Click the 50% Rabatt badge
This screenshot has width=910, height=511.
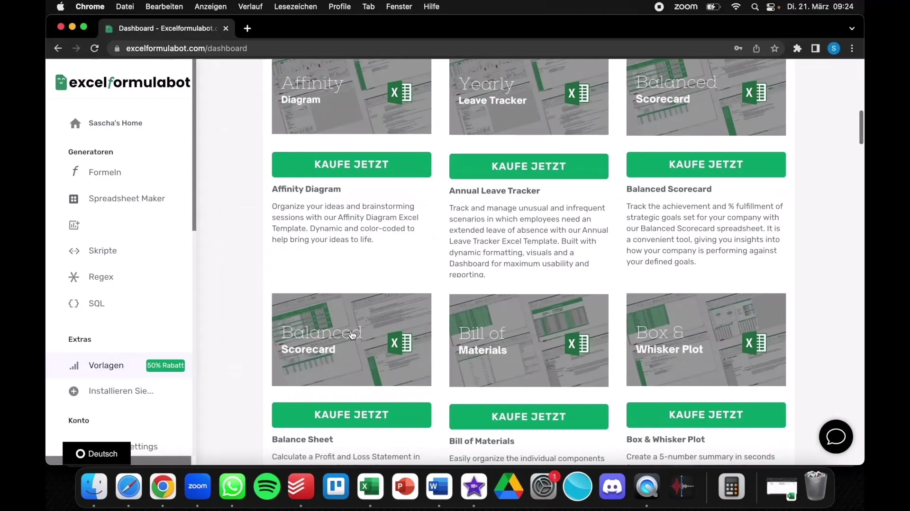165,365
